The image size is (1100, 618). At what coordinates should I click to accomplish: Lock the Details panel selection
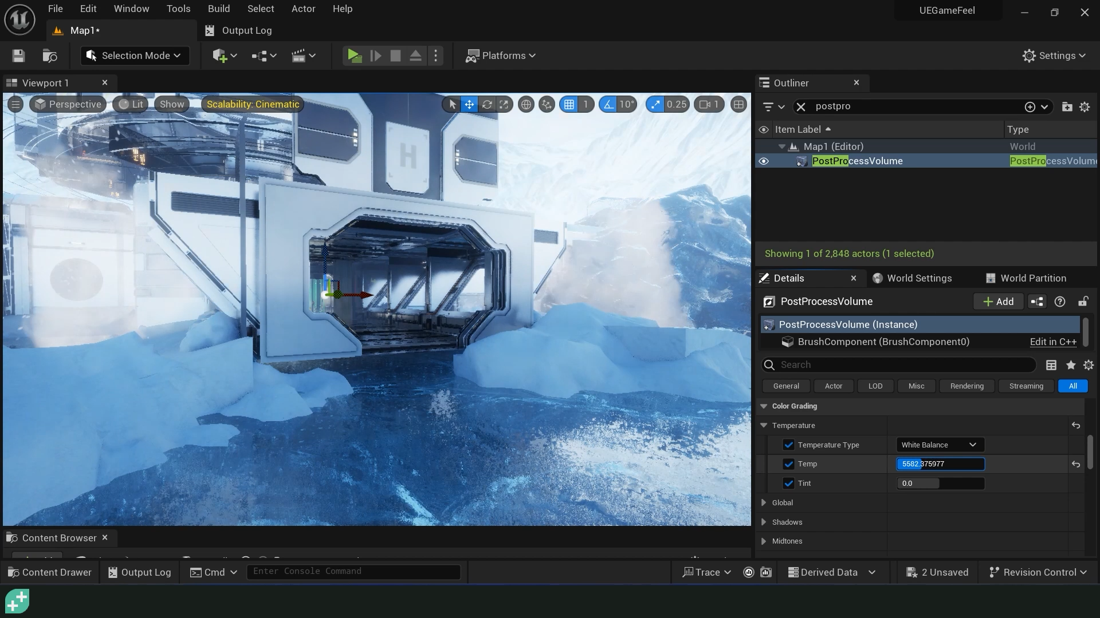tap(1083, 302)
